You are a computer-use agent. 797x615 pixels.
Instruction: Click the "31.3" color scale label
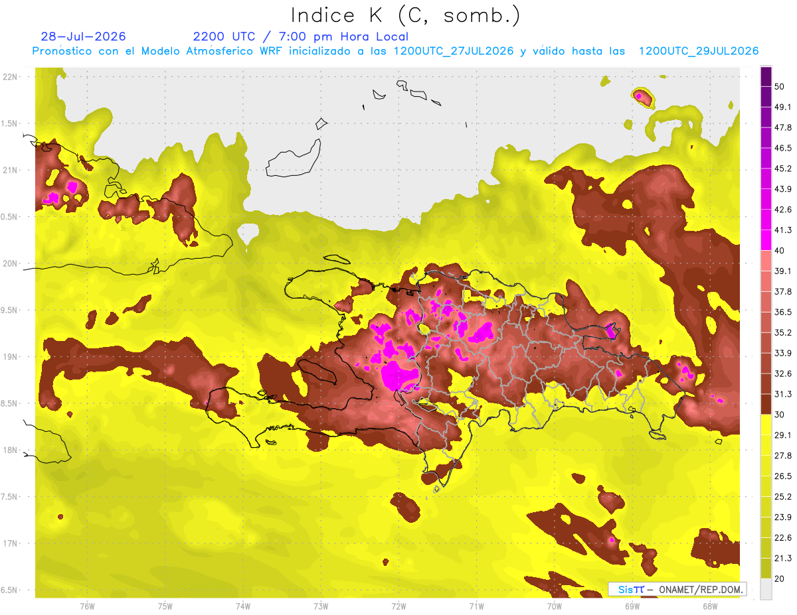783,394
